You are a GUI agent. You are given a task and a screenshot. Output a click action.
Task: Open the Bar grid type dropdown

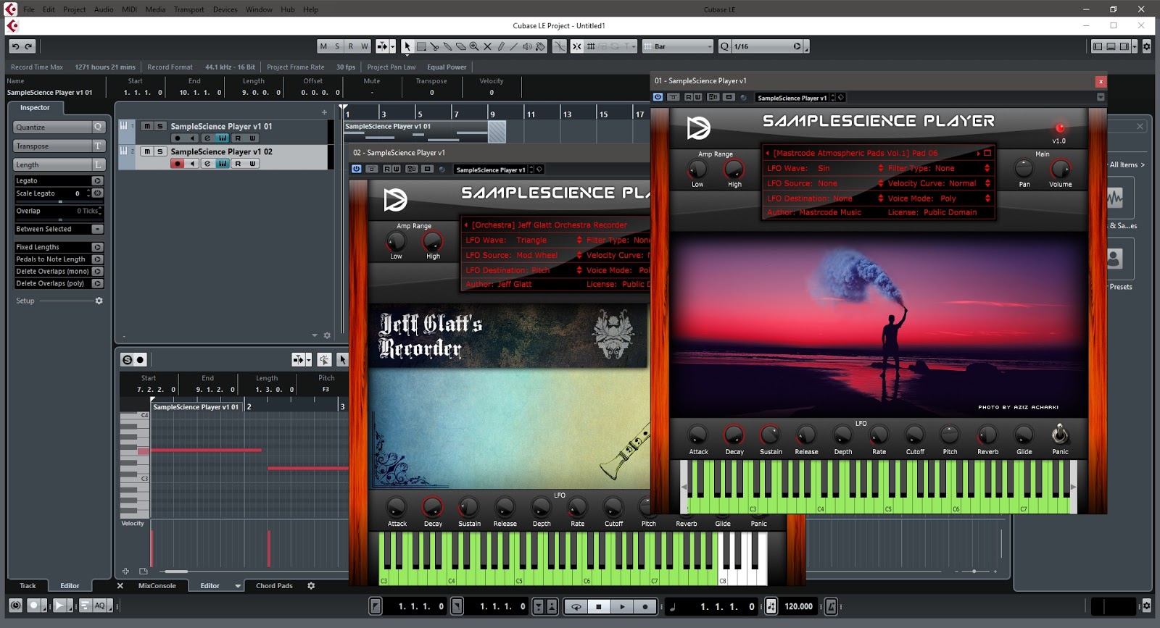coord(679,46)
